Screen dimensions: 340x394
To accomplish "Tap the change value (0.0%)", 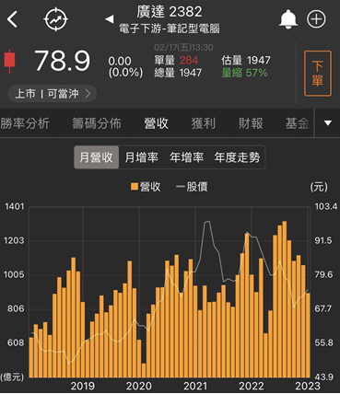I will point(125,73).
